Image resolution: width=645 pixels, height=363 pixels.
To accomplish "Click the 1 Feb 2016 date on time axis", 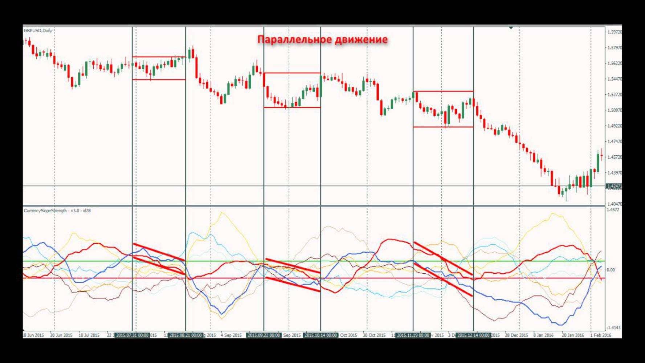I will click(601, 335).
